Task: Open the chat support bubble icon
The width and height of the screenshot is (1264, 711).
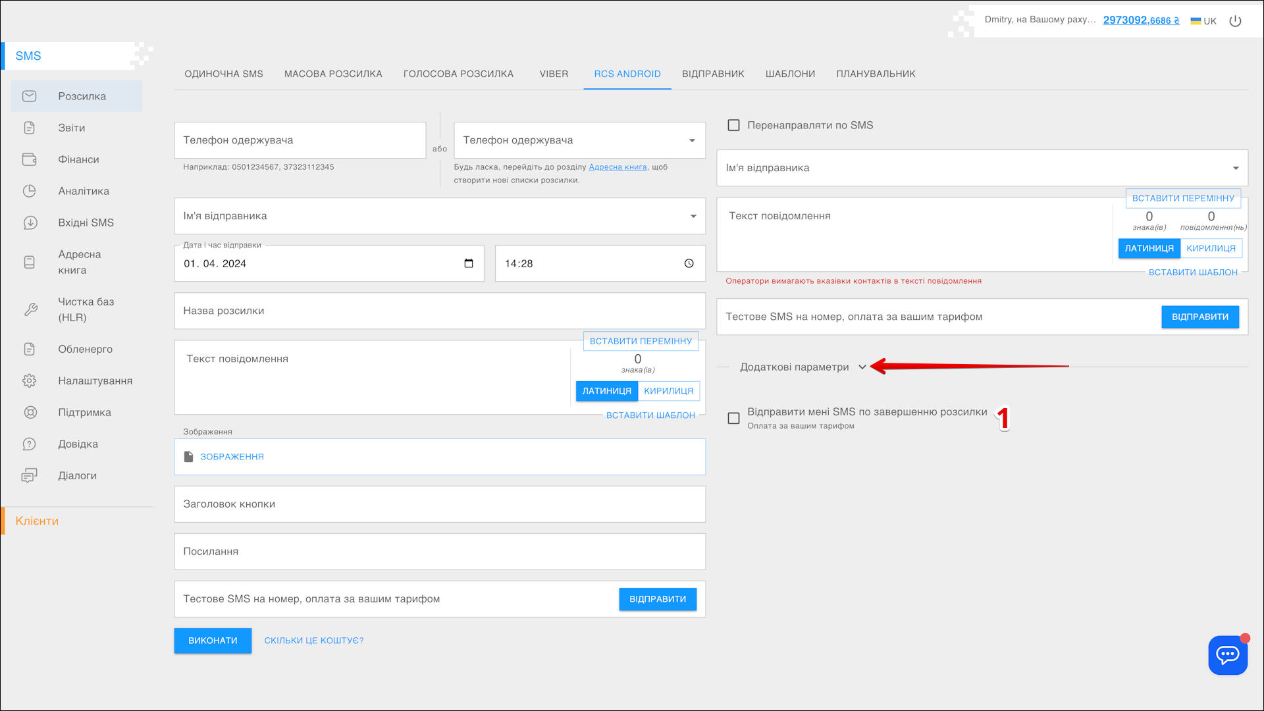Action: 1227,654
